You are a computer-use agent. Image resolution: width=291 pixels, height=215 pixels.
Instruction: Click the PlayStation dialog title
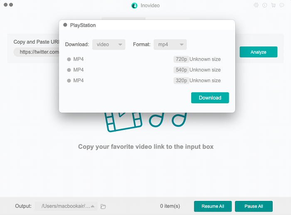83,25
